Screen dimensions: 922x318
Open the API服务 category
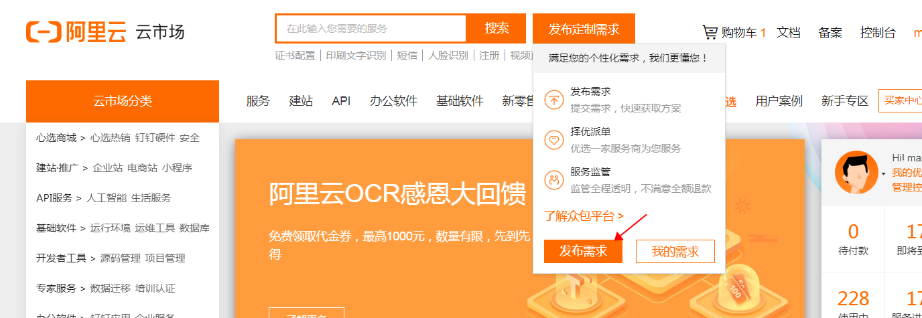54,198
